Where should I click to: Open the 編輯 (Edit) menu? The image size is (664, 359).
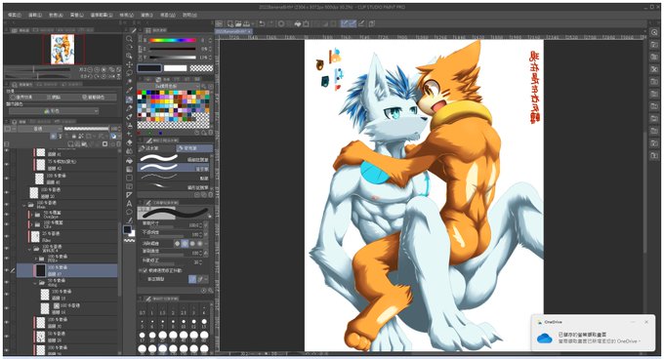click(x=35, y=15)
